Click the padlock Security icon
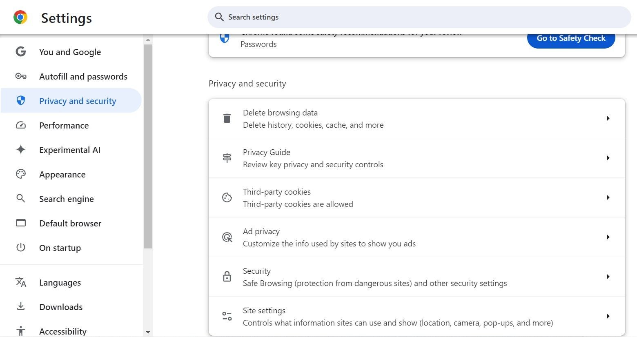This screenshot has width=637, height=337. tap(227, 277)
